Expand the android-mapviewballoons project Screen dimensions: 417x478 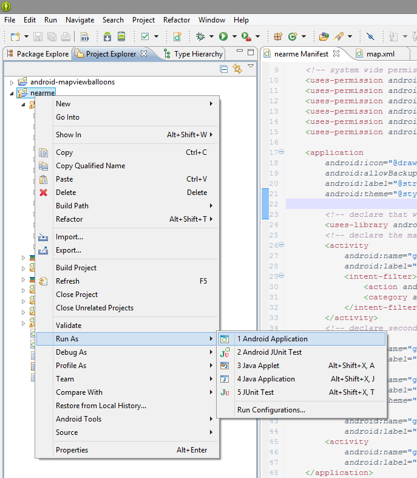[x=12, y=83]
